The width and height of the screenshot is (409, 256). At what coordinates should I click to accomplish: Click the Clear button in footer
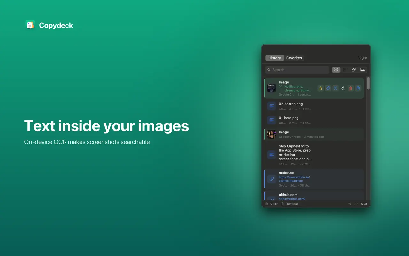(271, 204)
